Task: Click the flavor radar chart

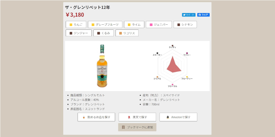Action: pyautogui.click(x=172, y=65)
